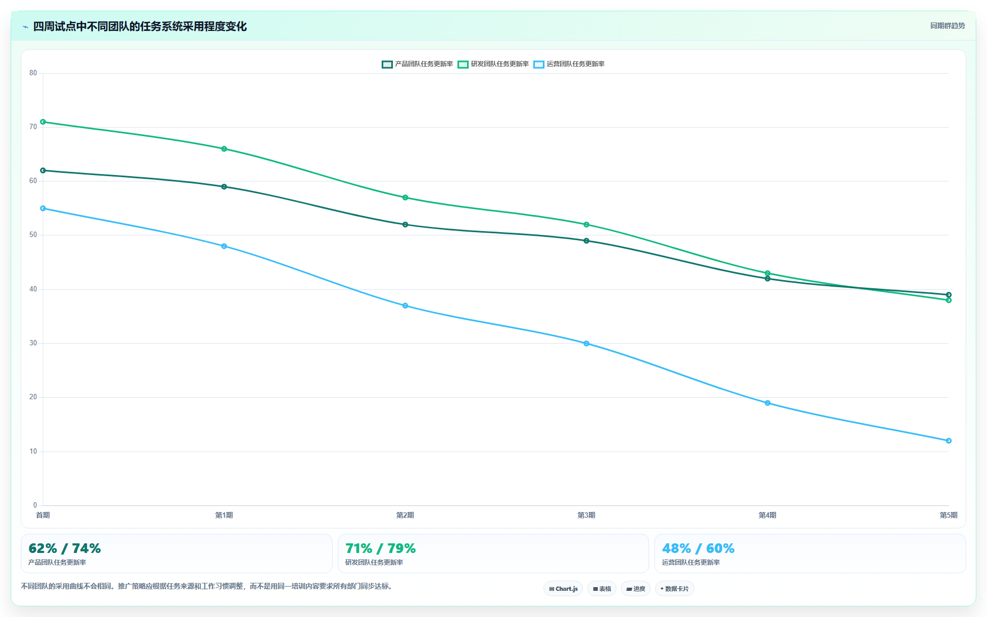Screen dimensions: 987x617
Task: Click the 80 y-axis tick label
Action: tap(33, 73)
